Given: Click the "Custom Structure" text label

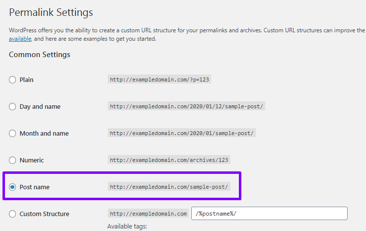Looking at the screenshot, I should (44, 214).
